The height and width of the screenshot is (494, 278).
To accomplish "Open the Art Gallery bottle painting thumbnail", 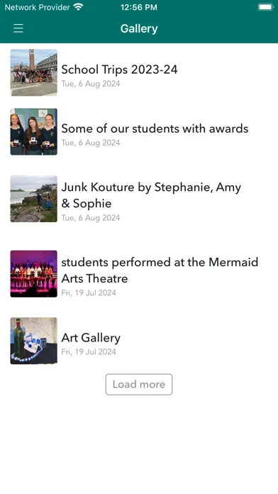I will click(34, 341).
